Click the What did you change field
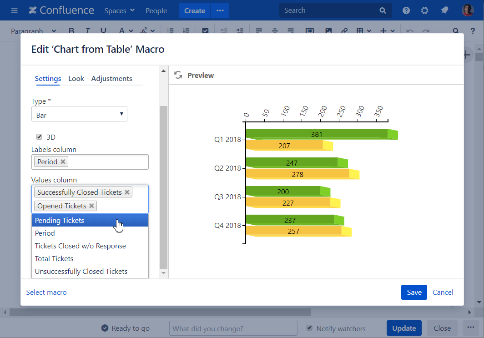 click(x=233, y=328)
